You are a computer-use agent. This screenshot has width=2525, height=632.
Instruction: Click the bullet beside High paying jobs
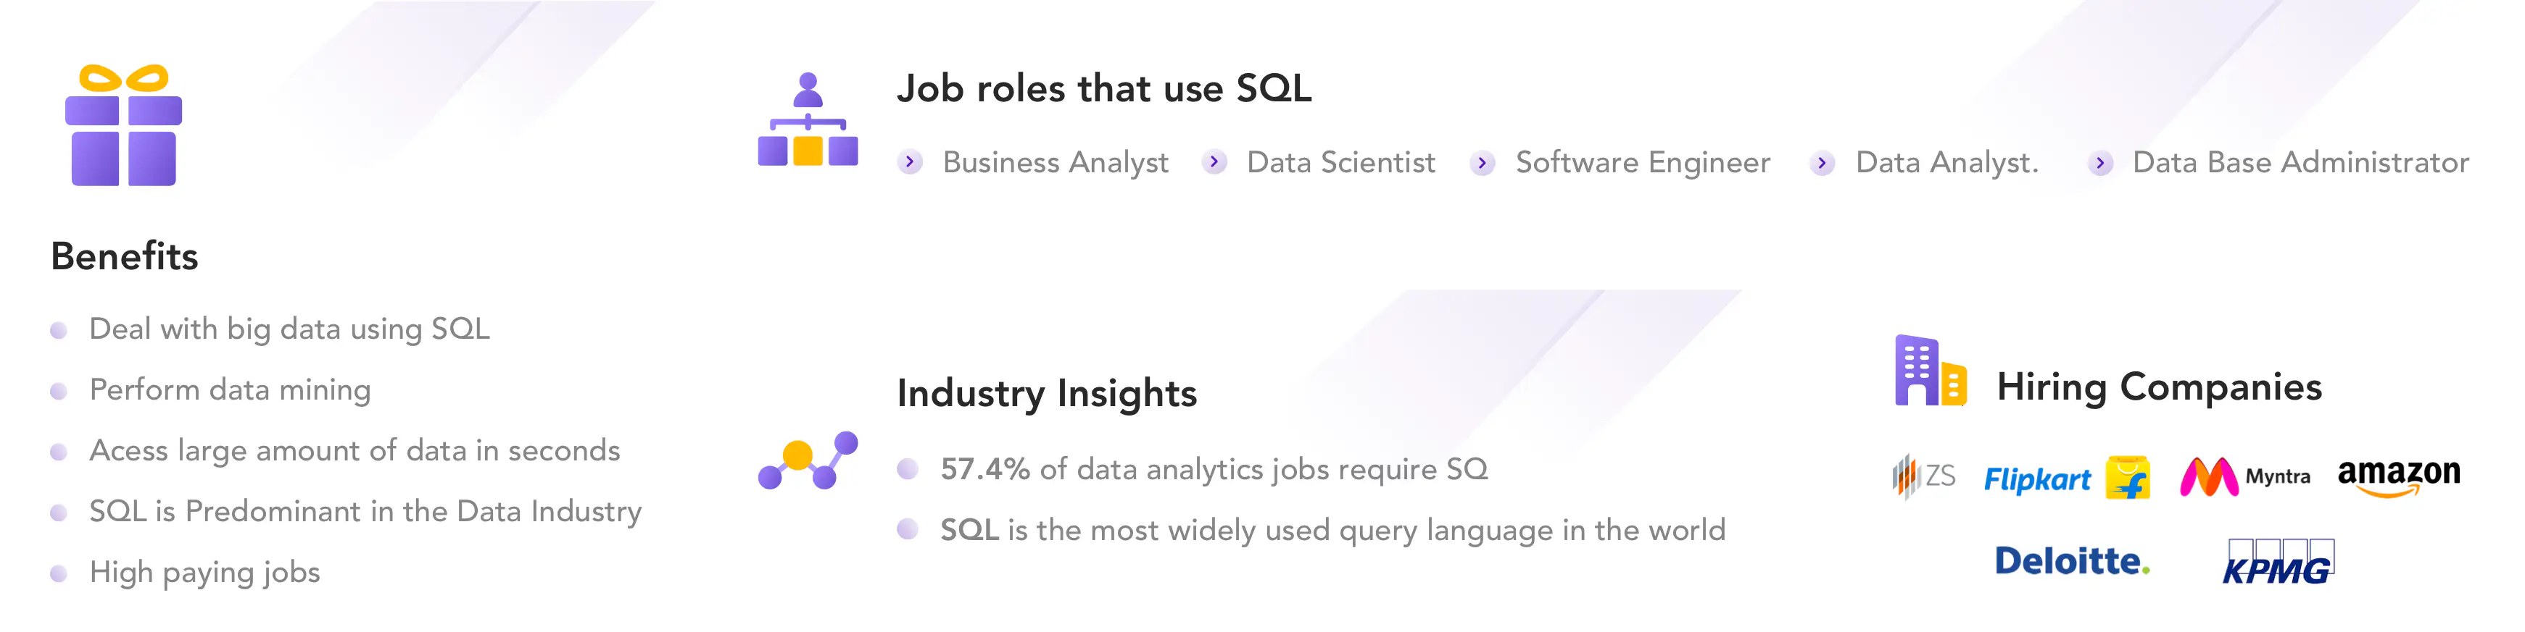tap(59, 573)
